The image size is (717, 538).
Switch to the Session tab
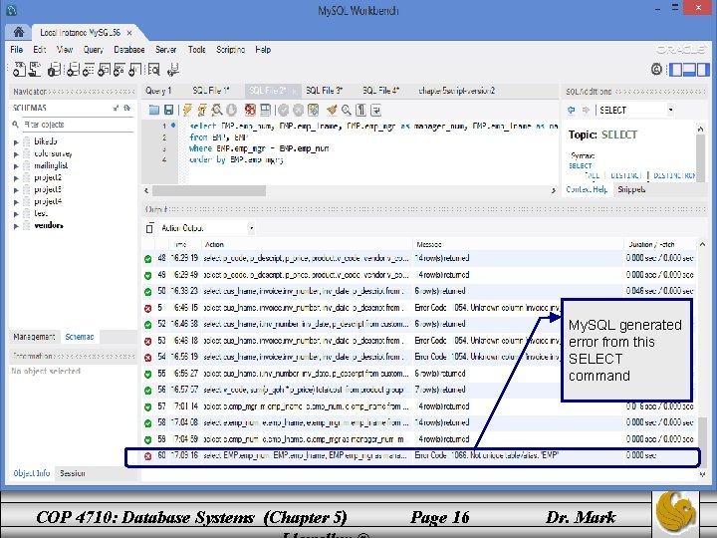(73, 473)
